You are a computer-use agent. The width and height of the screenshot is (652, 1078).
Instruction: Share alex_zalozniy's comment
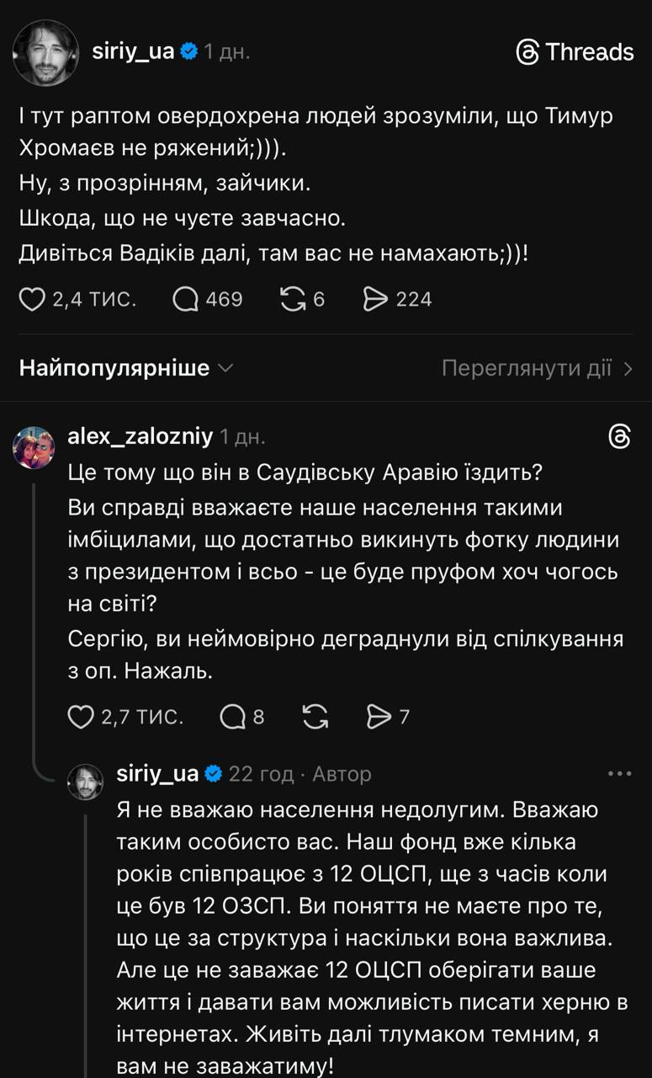(379, 717)
